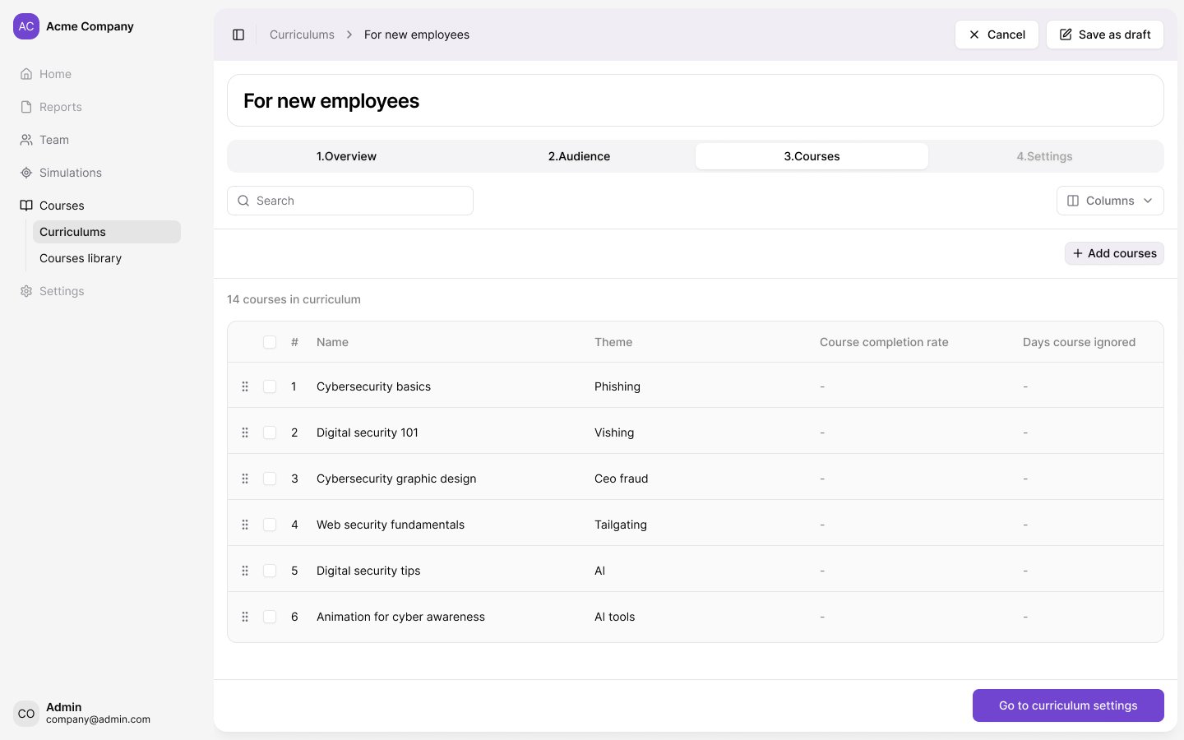Click the Reports document icon

point(26,107)
